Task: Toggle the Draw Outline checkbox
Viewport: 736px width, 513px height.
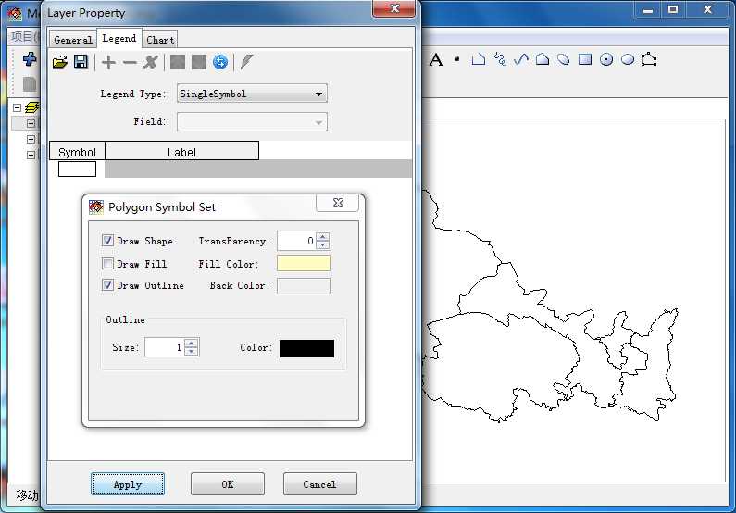Action: pos(107,285)
